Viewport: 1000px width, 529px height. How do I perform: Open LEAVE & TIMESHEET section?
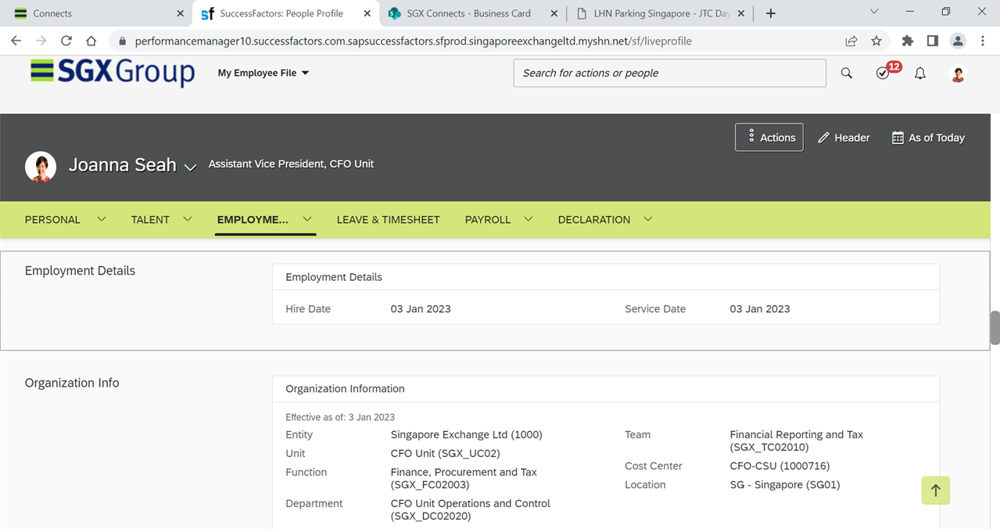pos(389,220)
